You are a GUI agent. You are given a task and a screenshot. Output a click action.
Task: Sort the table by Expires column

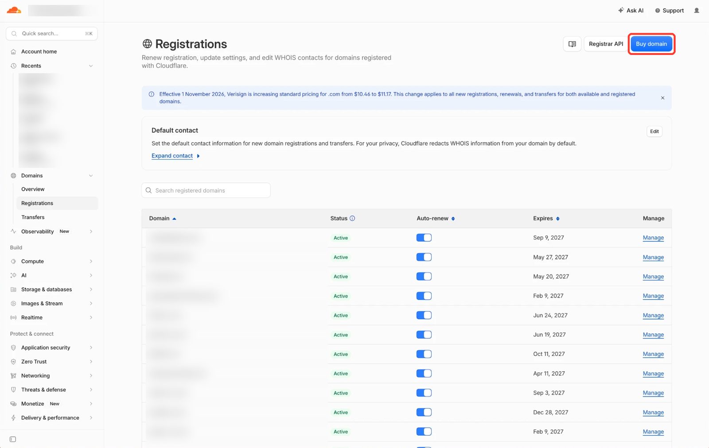(546, 218)
